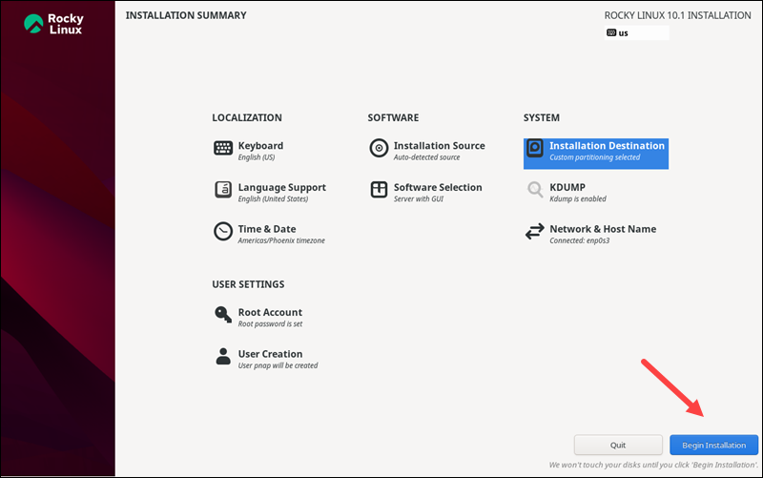Open Language Support settings
Viewport: 763px width, 478px height.
pyautogui.click(x=281, y=187)
